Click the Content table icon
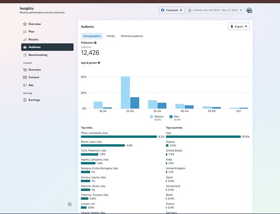The image size is (280, 214). 25,77
